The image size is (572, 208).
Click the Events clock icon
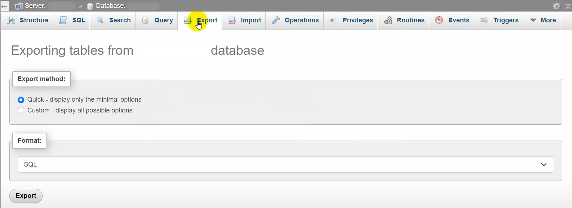pos(439,20)
